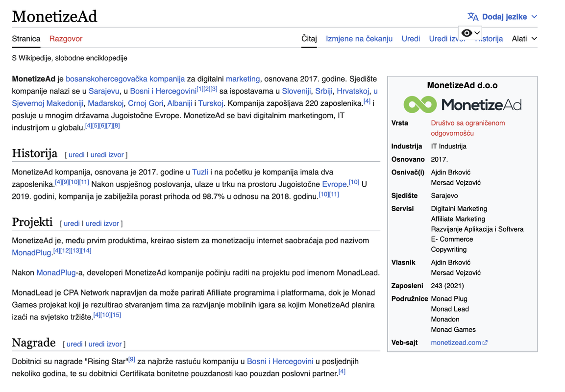This screenshot has height=392, width=565.
Task: Click citation [14] after MonadPlug in Projekti
Action: tap(86, 251)
